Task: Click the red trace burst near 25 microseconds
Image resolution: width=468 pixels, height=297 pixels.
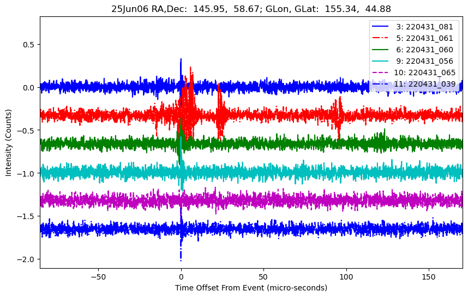Action: (221, 112)
